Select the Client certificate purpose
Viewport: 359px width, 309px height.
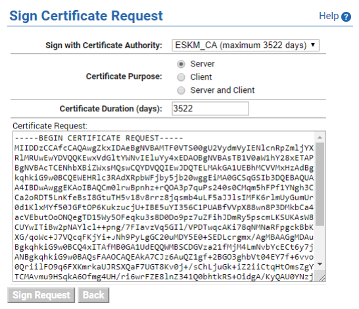(181, 77)
